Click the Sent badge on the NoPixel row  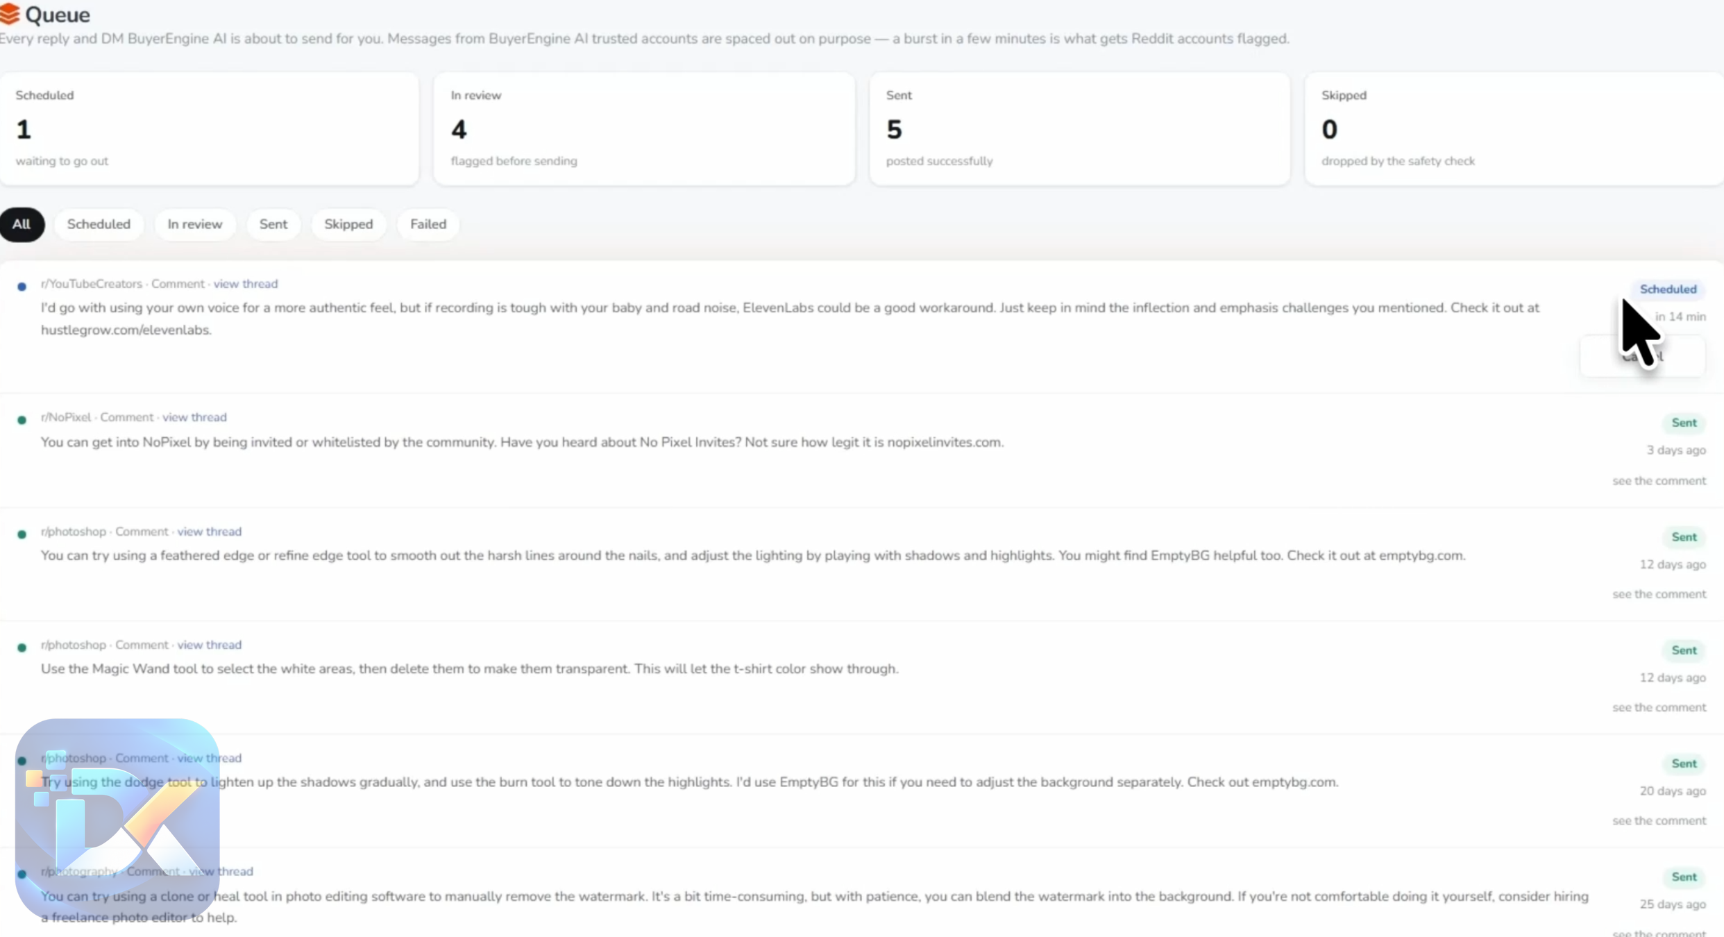pyautogui.click(x=1684, y=423)
